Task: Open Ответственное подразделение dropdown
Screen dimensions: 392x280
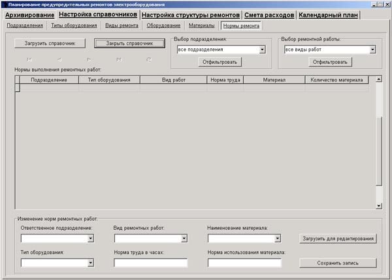Action: point(91,238)
